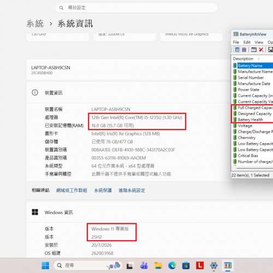The width and height of the screenshot is (273, 273).
Task: Focus the Settings search field at top
Action: [x=136, y=8]
